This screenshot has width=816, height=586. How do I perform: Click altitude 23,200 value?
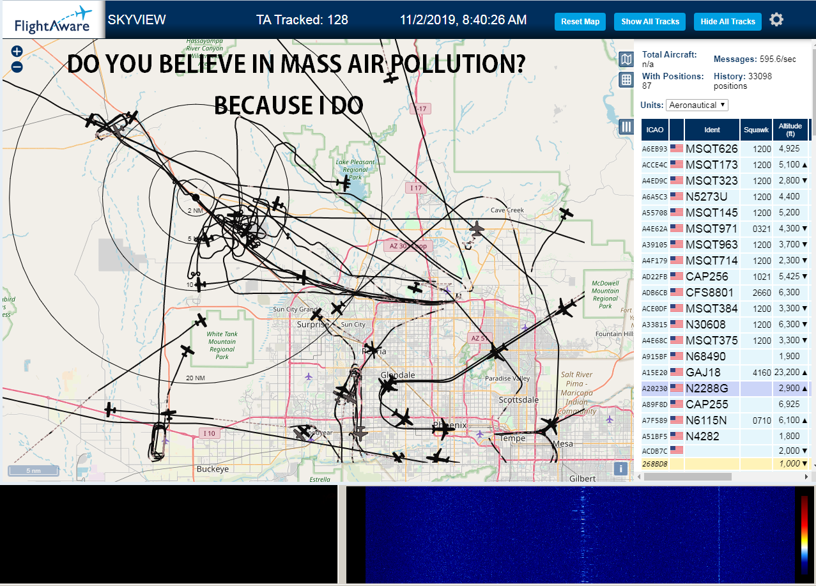coord(786,373)
